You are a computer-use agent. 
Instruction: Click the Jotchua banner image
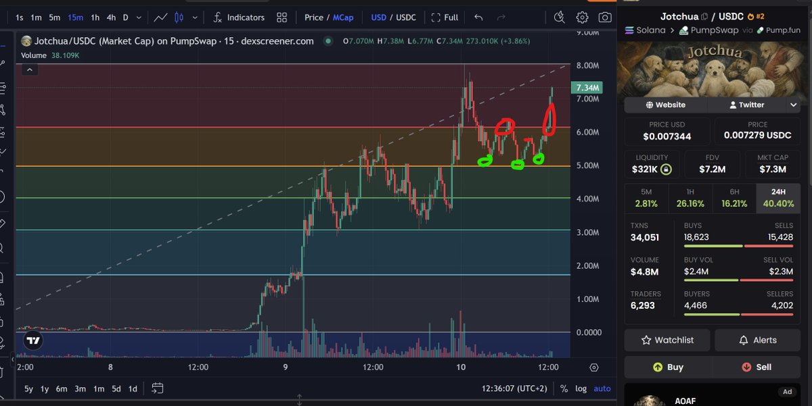pos(713,69)
